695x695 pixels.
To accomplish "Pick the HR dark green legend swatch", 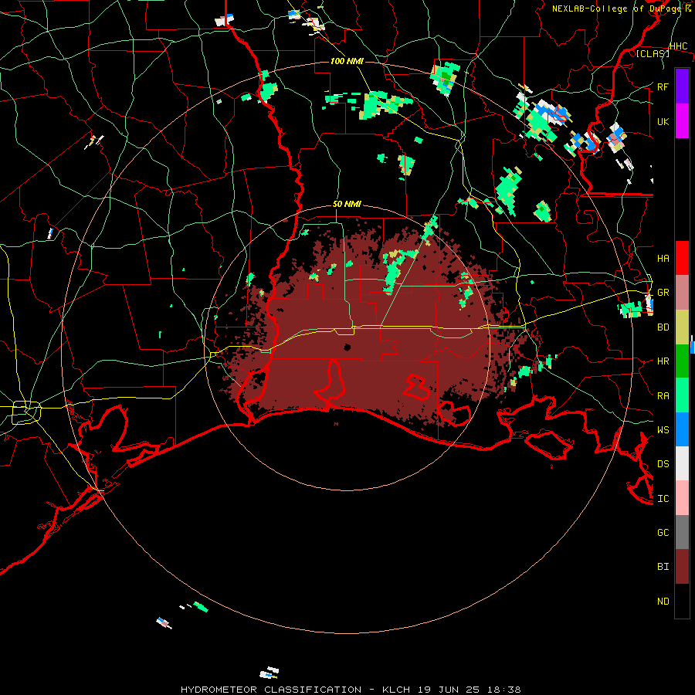I will coord(682,361).
